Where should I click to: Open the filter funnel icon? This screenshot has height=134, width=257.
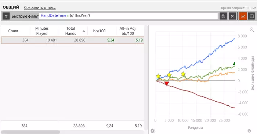6,16
